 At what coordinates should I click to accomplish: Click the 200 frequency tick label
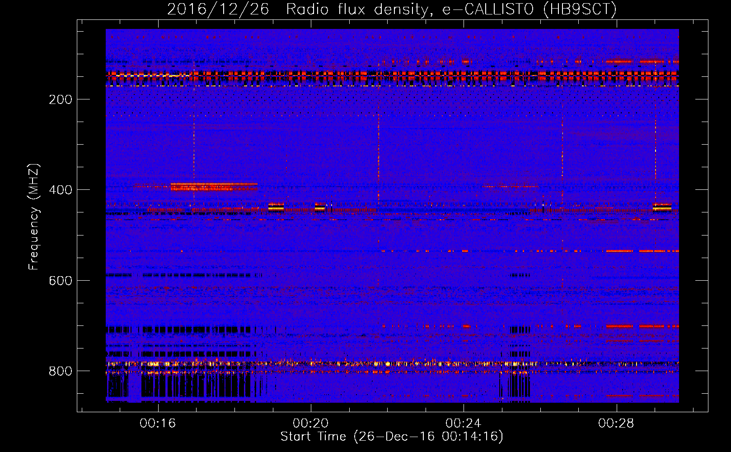tap(61, 99)
